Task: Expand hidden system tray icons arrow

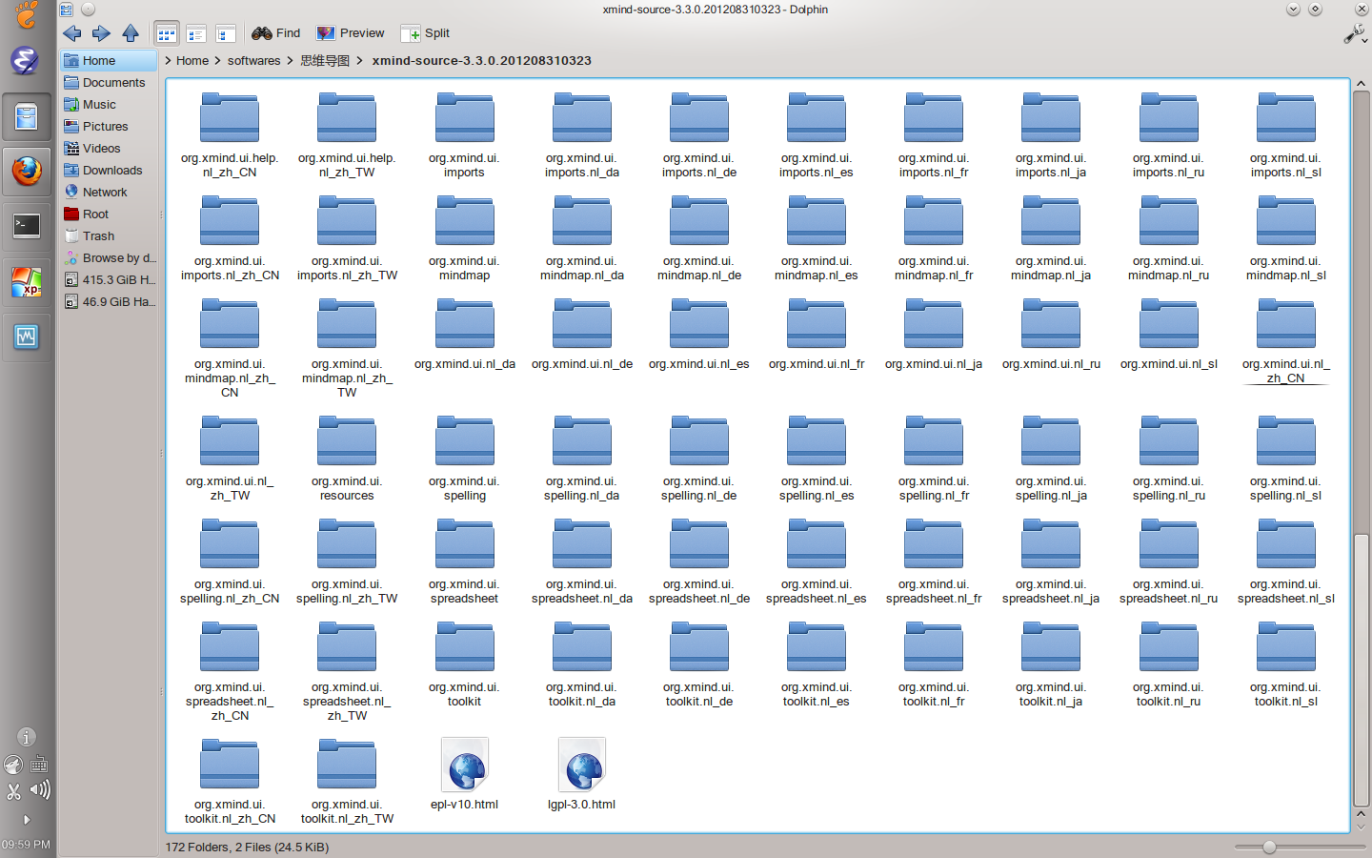Action: [27, 819]
